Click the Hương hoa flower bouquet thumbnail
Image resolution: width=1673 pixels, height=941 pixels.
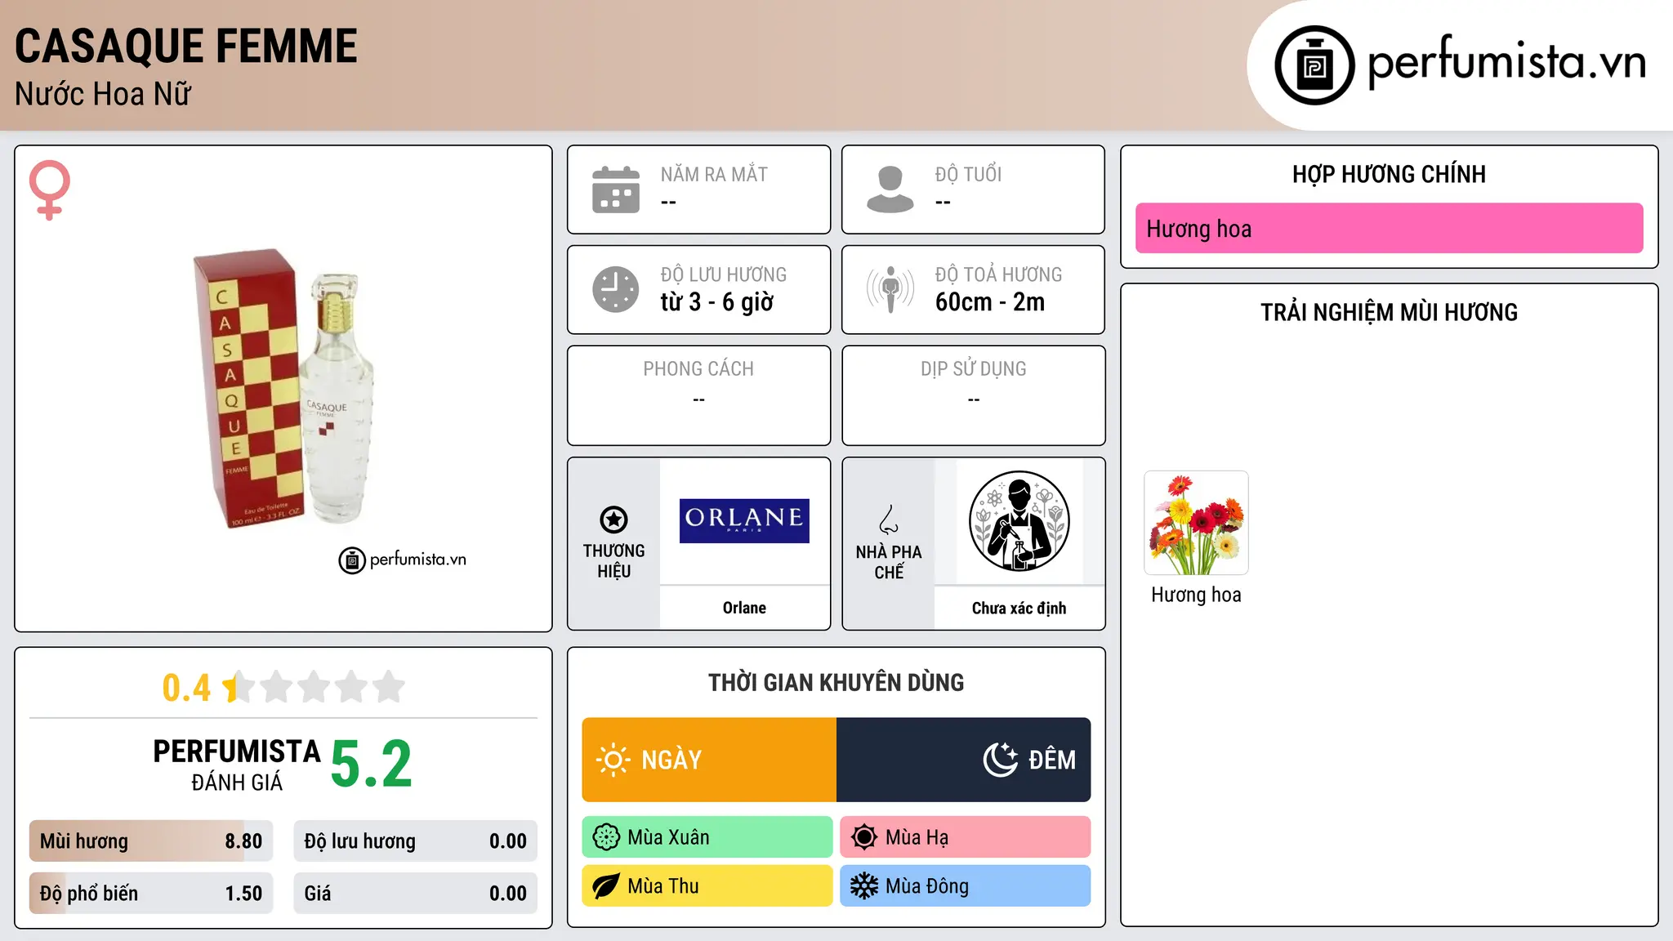[x=1196, y=523]
